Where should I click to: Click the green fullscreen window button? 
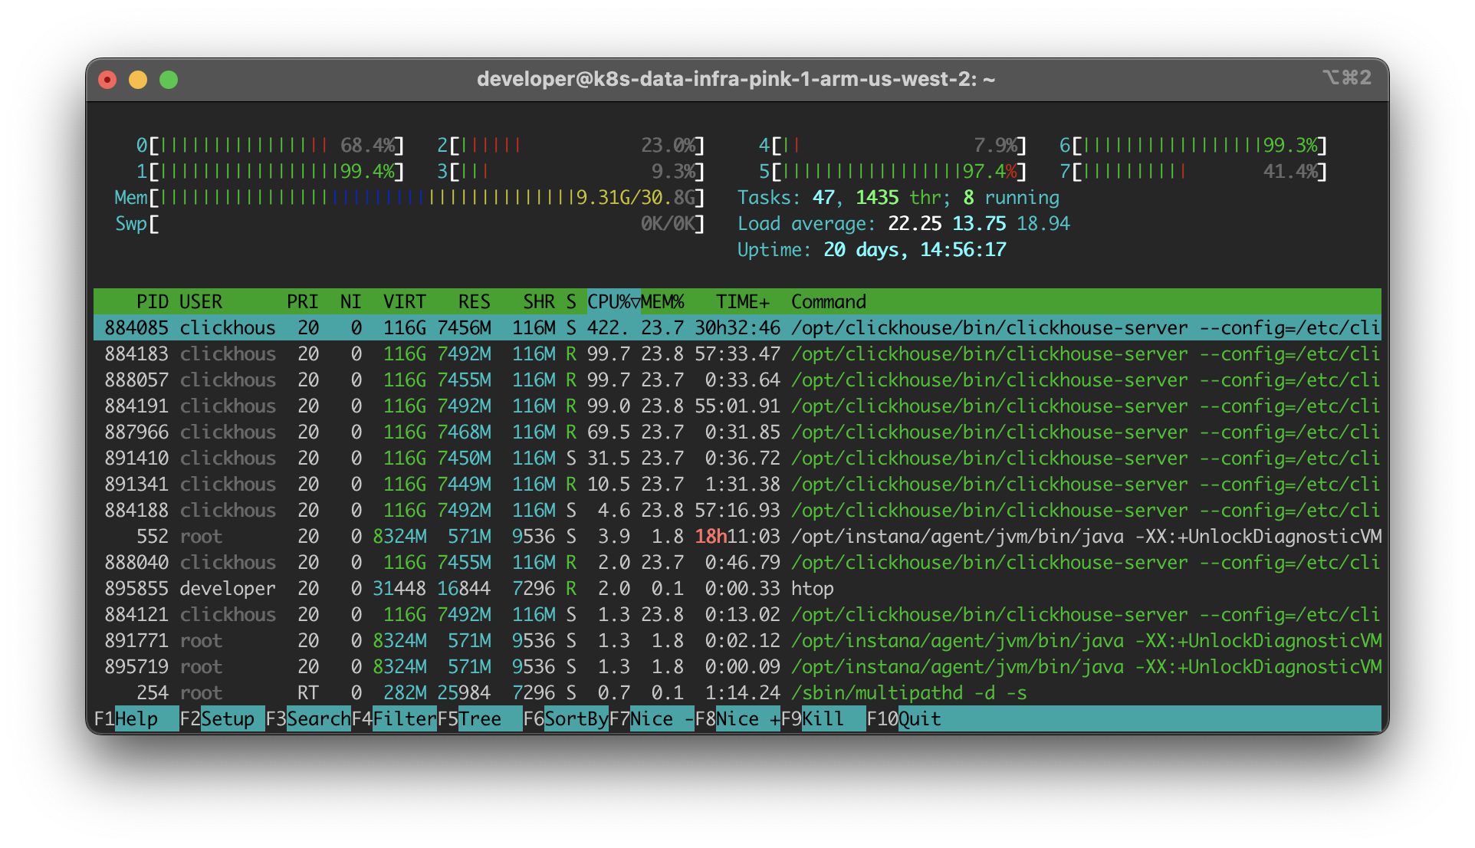coord(169,80)
